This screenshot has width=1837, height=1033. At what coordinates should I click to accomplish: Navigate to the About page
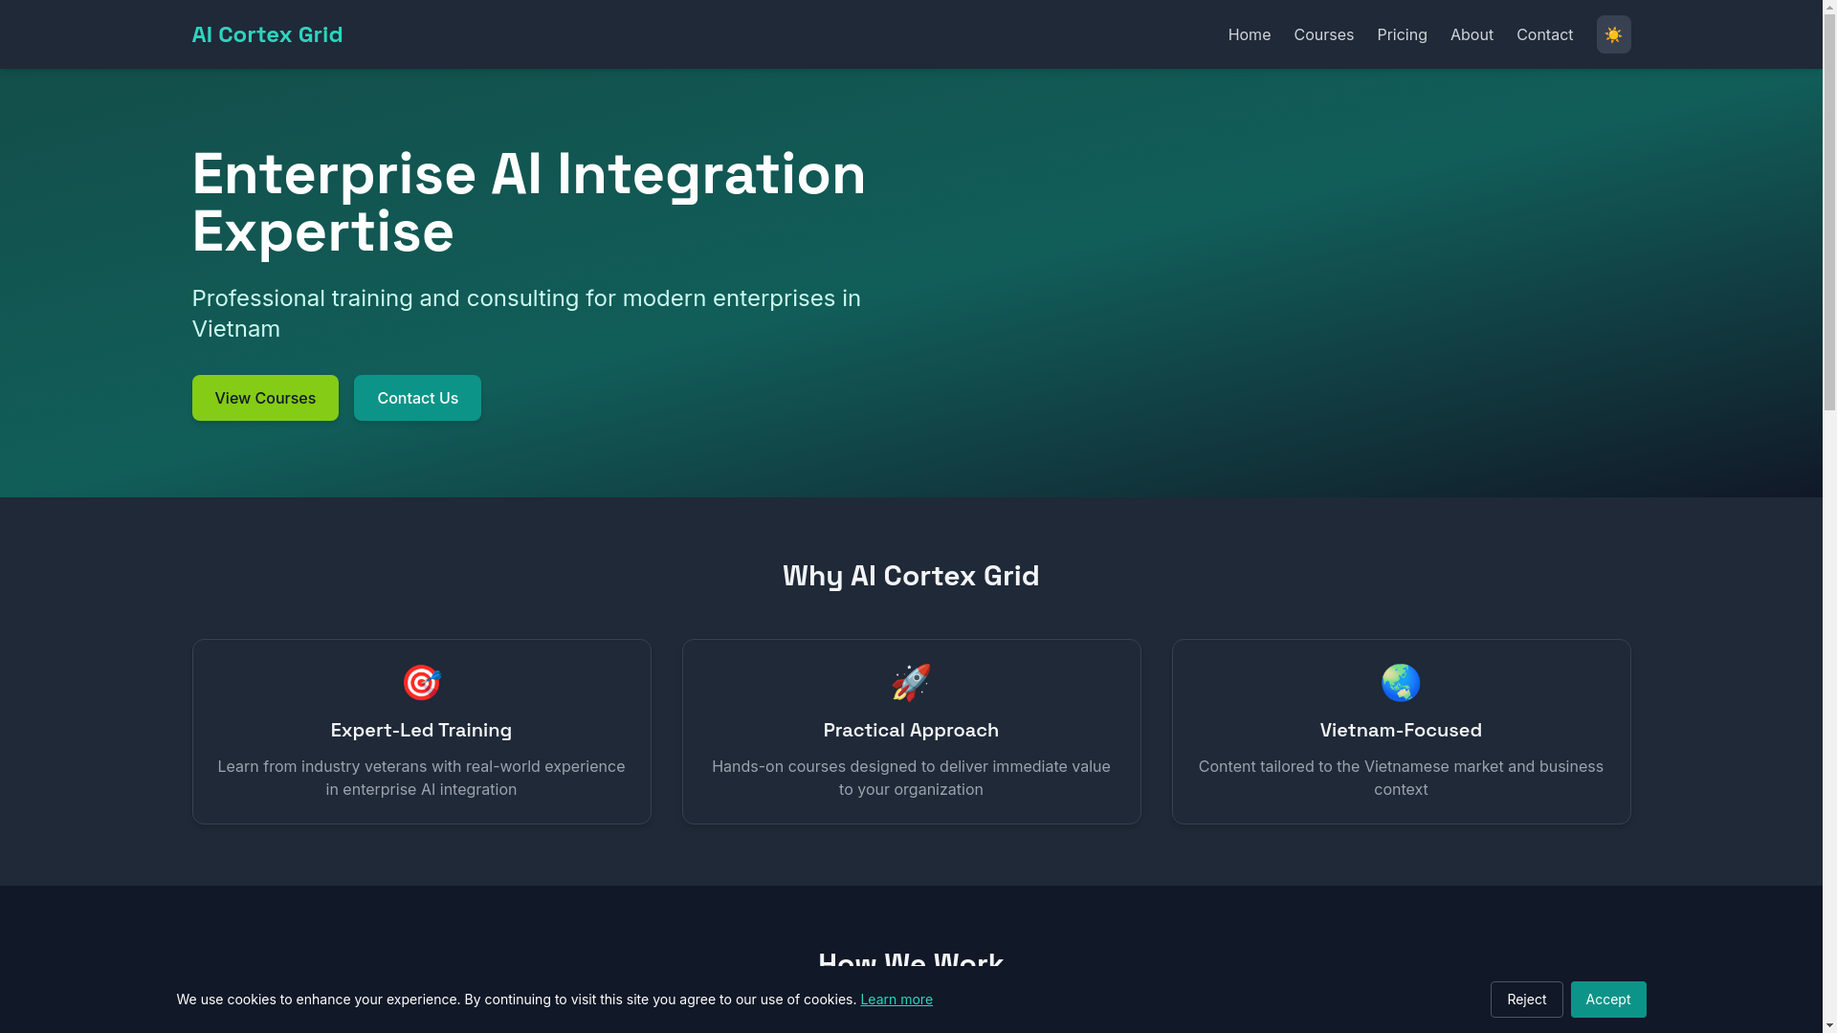(1472, 34)
